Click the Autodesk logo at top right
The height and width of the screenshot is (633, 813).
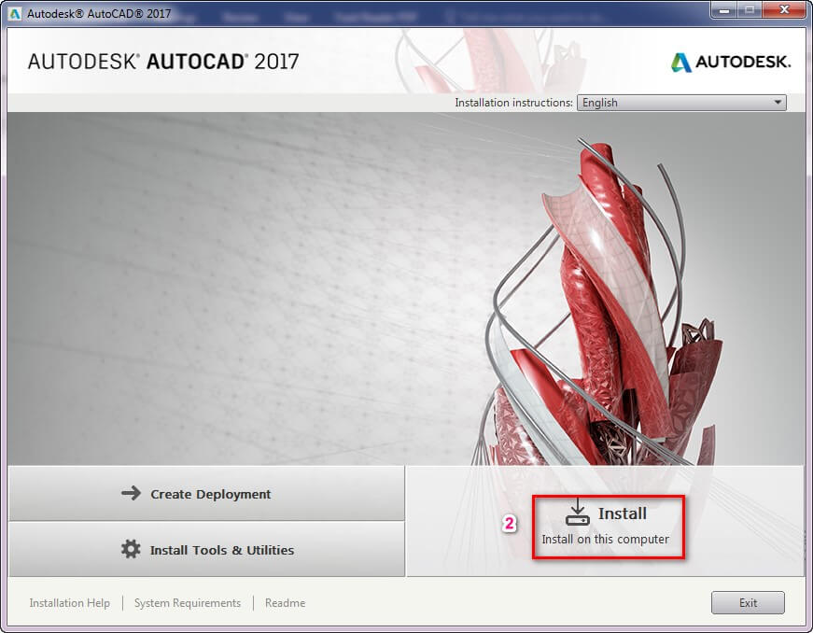click(x=731, y=63)
